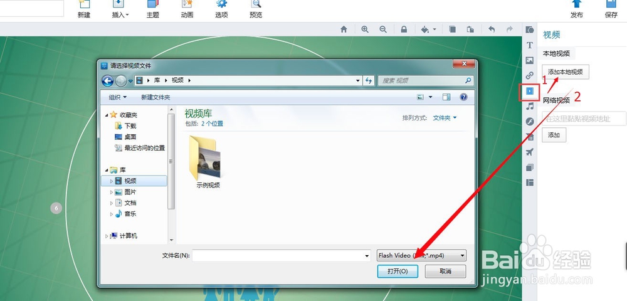This screenshot has width=627, height=301.
Task: Collapse the 库 tree node
Action: [x=107, y=171]
